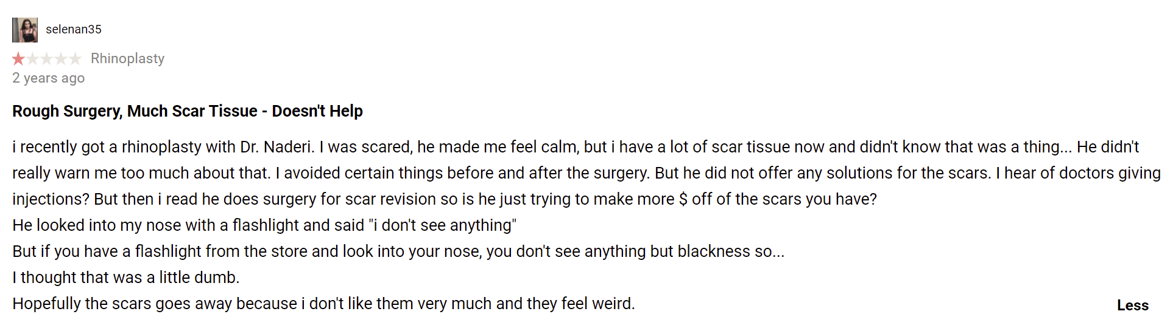Viewport: 1173px width, 331px height.
Task: Click the "2 years ago" timestamp
Action: pyautogui.click(x=49, y=78)
